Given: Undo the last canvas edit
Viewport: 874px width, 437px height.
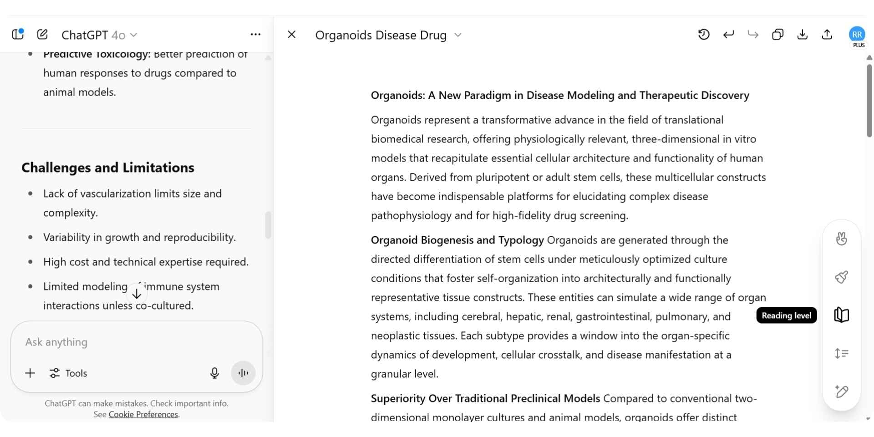Looking at the screenshot, I should [728, 35].
